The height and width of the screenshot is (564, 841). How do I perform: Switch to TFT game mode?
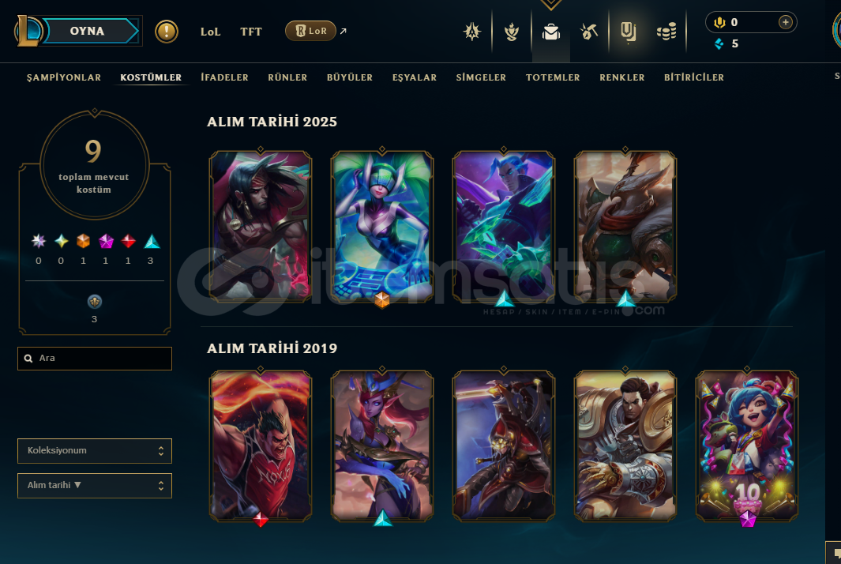pos(251,32)
